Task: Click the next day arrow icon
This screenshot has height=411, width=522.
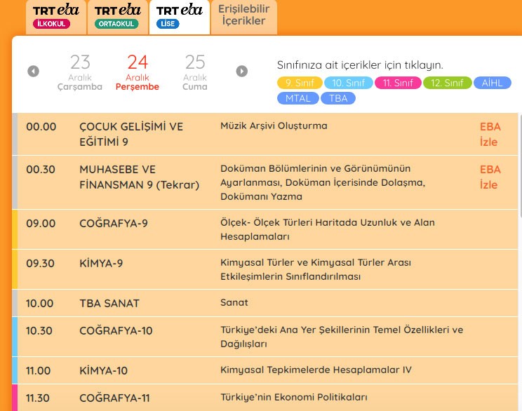Action: 242,71
